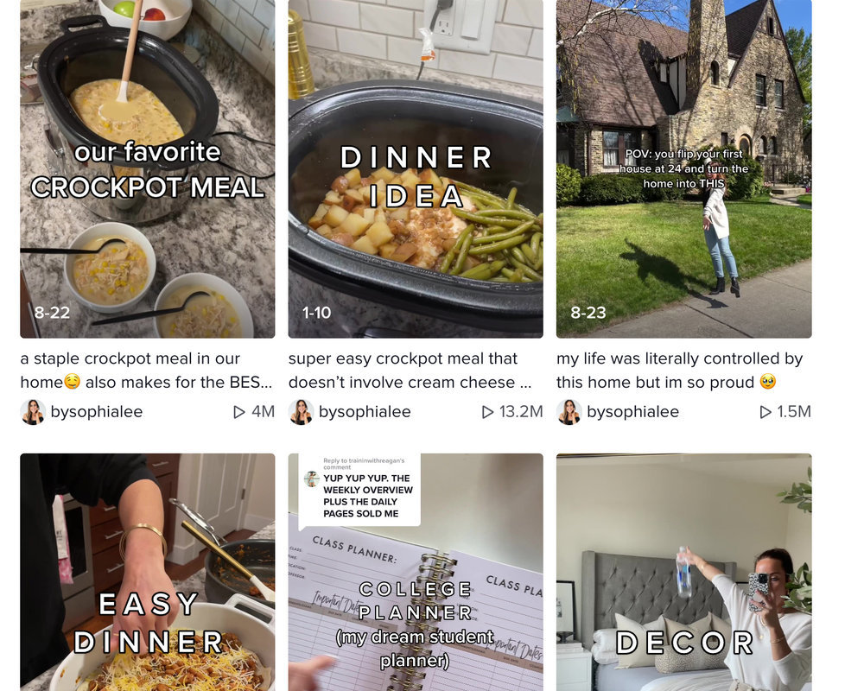Open bysophialee username under the 1.5M video

pos(632,412)
